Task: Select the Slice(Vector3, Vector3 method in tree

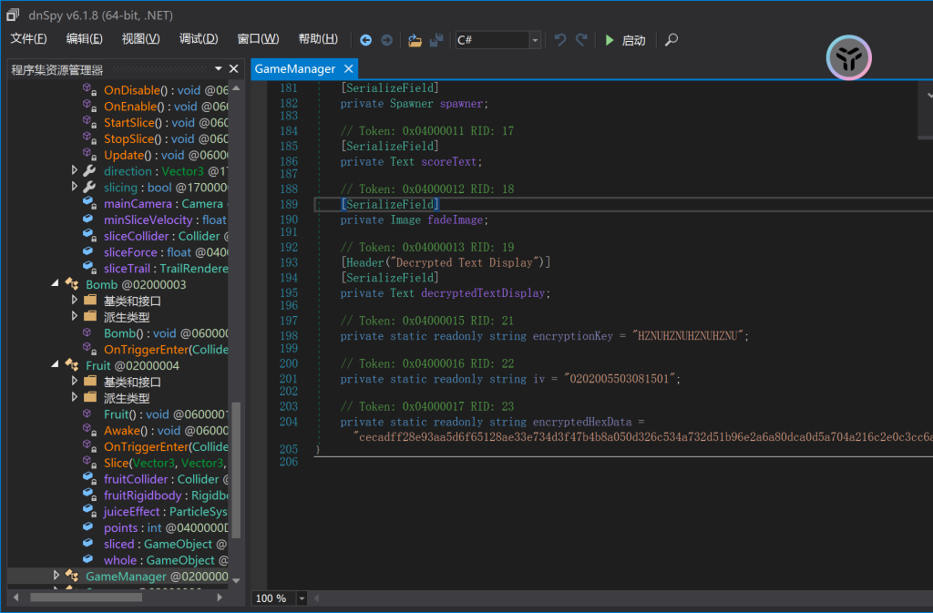Action: click(x=166, y=464)
